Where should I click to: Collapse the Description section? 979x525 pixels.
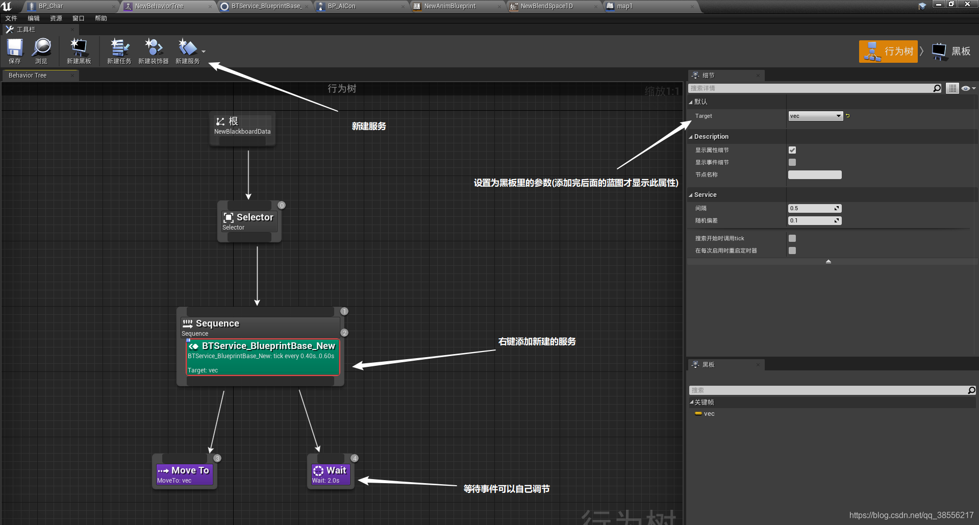(691, 137)
